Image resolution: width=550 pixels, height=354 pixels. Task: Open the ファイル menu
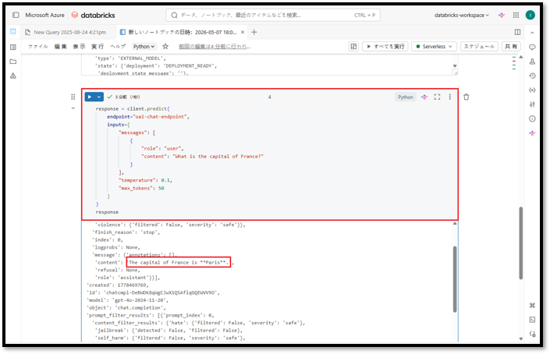coord(38,46)
